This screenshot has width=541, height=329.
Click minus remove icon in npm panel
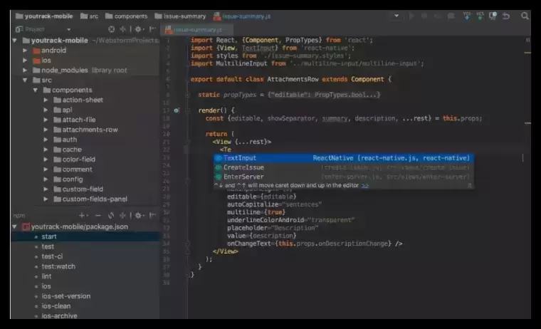(x=98, y=216)
